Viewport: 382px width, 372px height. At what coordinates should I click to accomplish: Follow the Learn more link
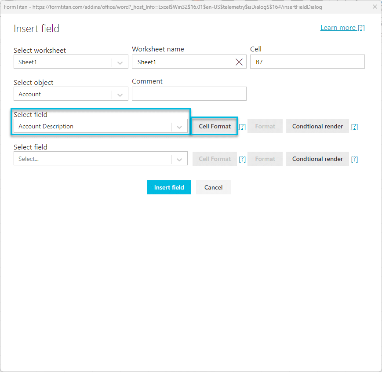342,28
